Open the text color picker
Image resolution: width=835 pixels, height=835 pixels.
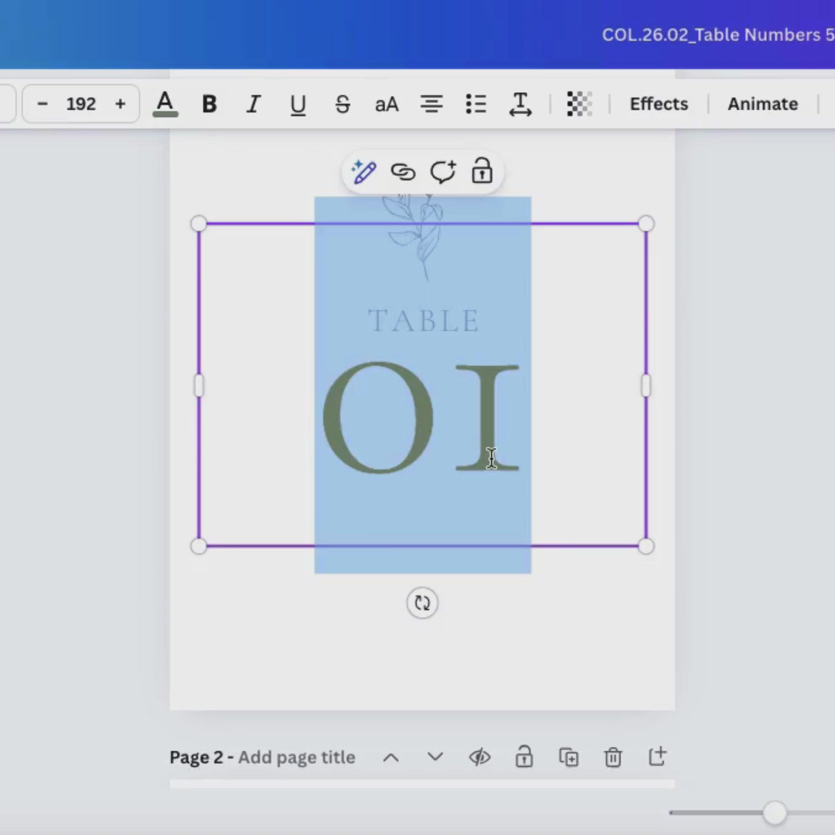[165, 104]
